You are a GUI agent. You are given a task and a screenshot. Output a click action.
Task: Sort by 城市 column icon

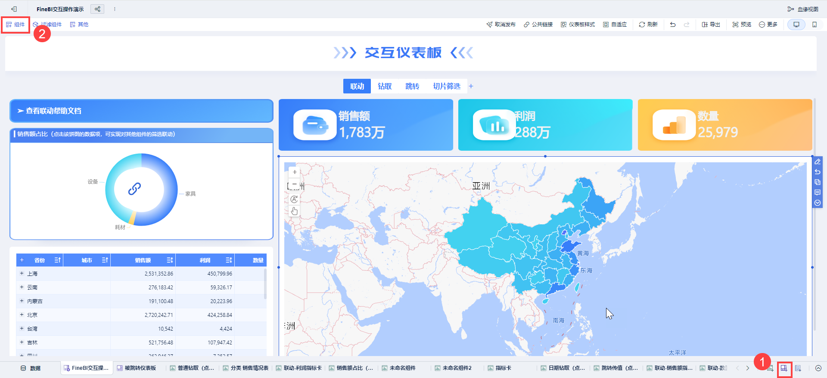[105, 260]
